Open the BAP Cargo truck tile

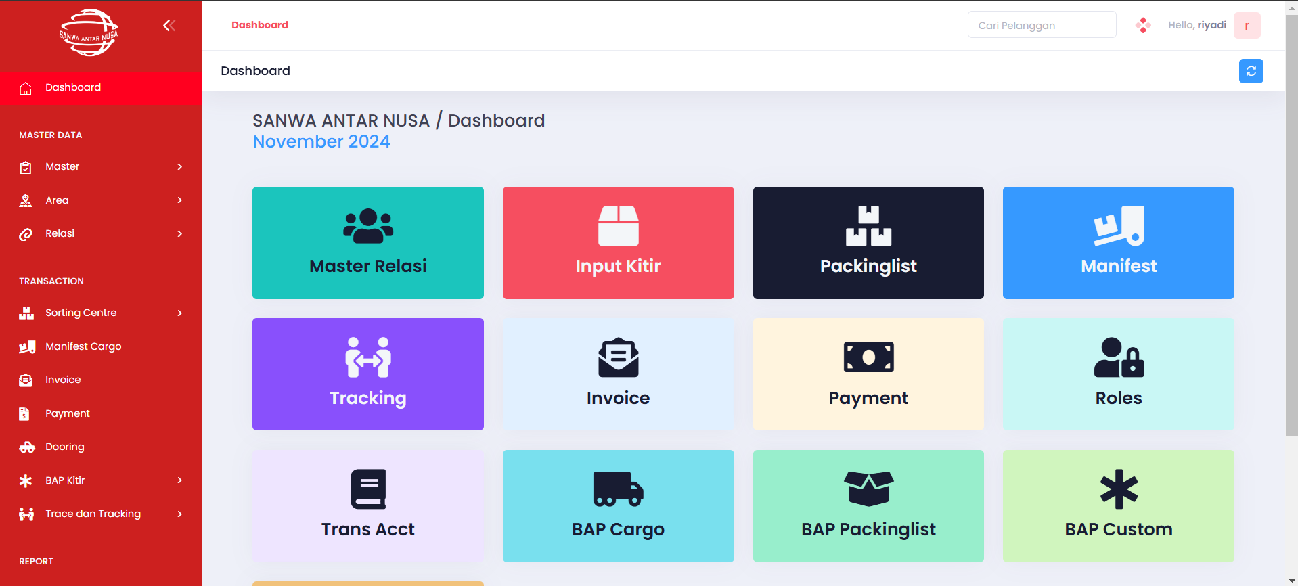click(618, 506)
